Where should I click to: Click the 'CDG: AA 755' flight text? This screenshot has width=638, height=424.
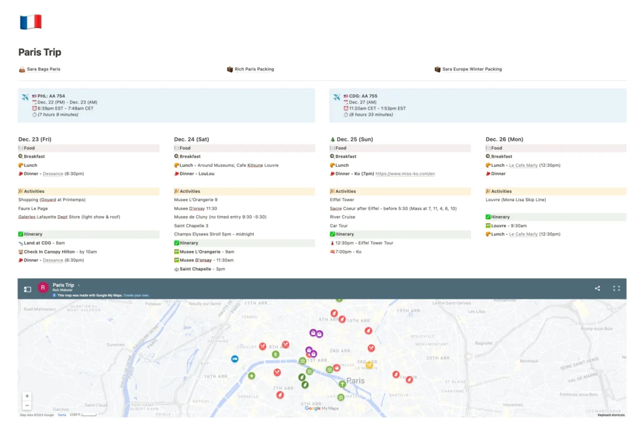coord(363,97)
